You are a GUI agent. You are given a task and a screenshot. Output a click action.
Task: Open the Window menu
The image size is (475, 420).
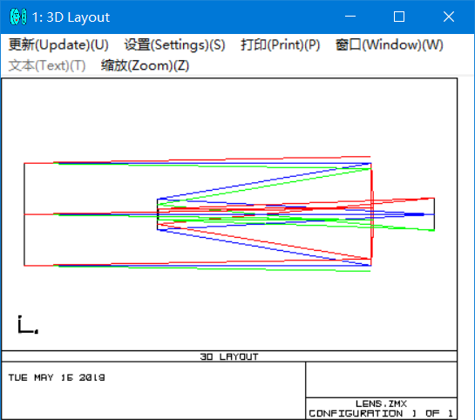tap(390, 44)
